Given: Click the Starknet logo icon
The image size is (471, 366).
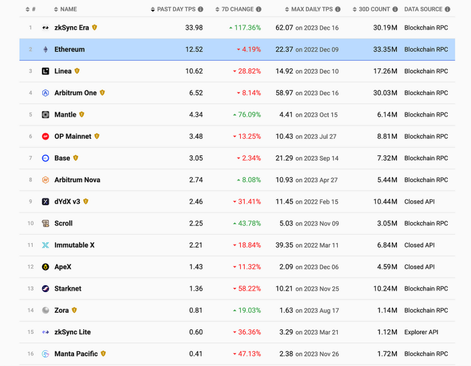Looking at the screenshot, I should click(x=45, y=288).
